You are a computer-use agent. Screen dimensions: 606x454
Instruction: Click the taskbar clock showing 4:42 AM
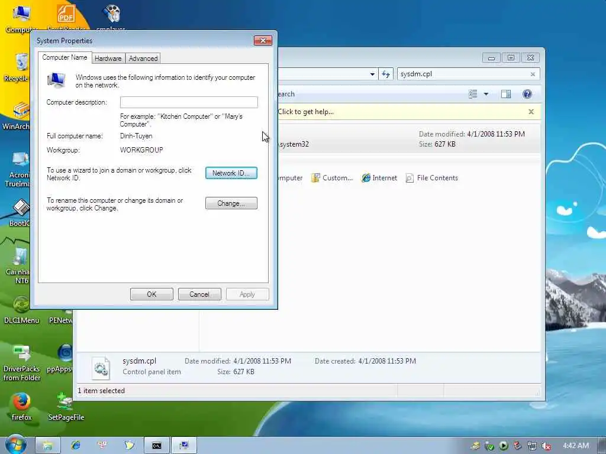[576, 446]
